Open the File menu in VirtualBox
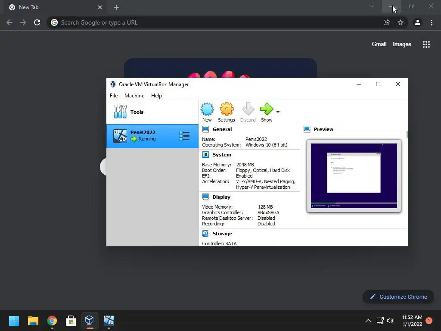 click(114, 95)
